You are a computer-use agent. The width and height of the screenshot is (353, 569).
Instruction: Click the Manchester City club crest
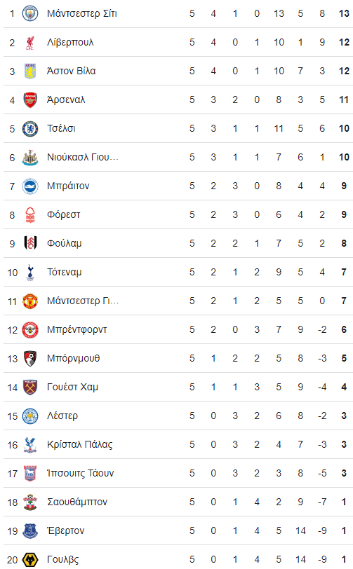point(30,14)
